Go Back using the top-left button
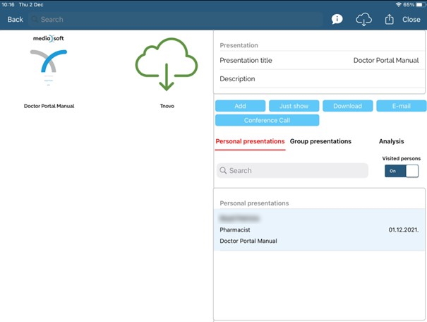 (15, 20)
